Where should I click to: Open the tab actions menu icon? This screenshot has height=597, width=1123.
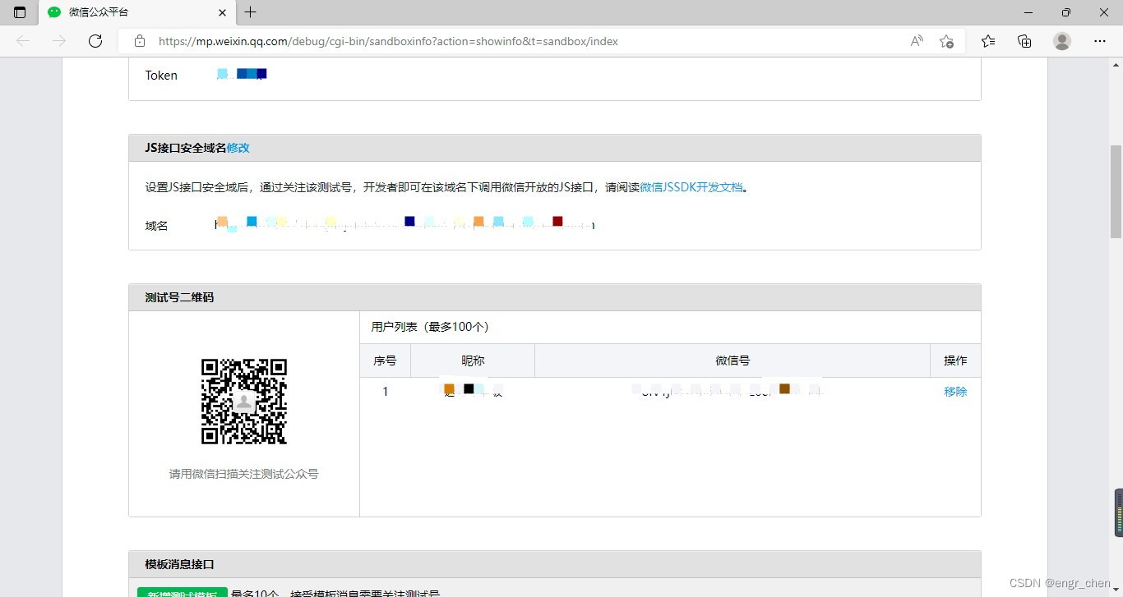20,12
